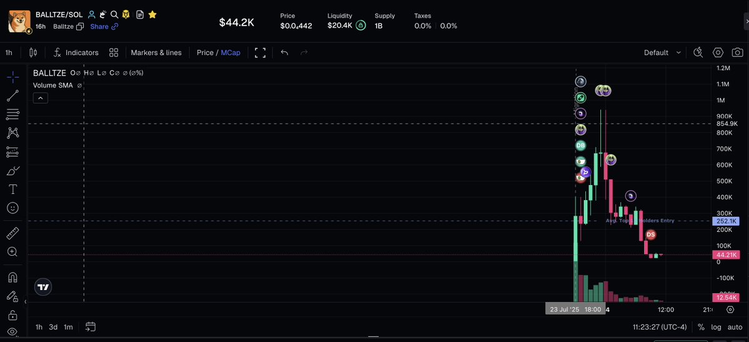Select the 3d range tab

(53, 327)
